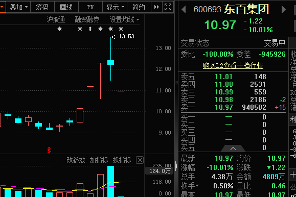Click the 换手 value 0.50%
The width and height of the screenshot is (296, 197).
click(223, 186)
